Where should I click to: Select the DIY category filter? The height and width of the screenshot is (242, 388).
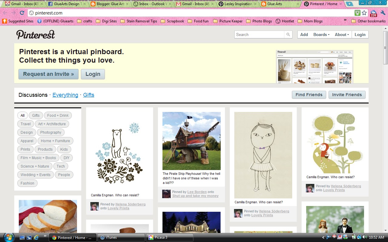67,158
